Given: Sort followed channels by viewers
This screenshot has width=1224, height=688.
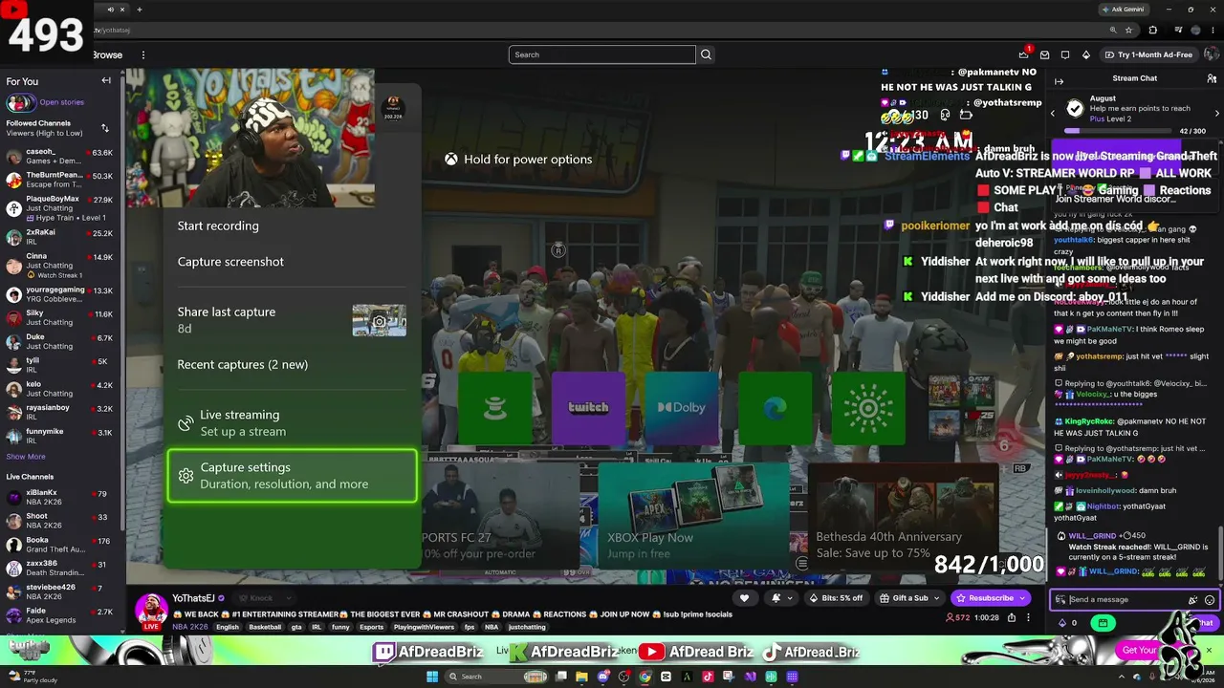Looking at the screenshot, I should tap(105, 128).
